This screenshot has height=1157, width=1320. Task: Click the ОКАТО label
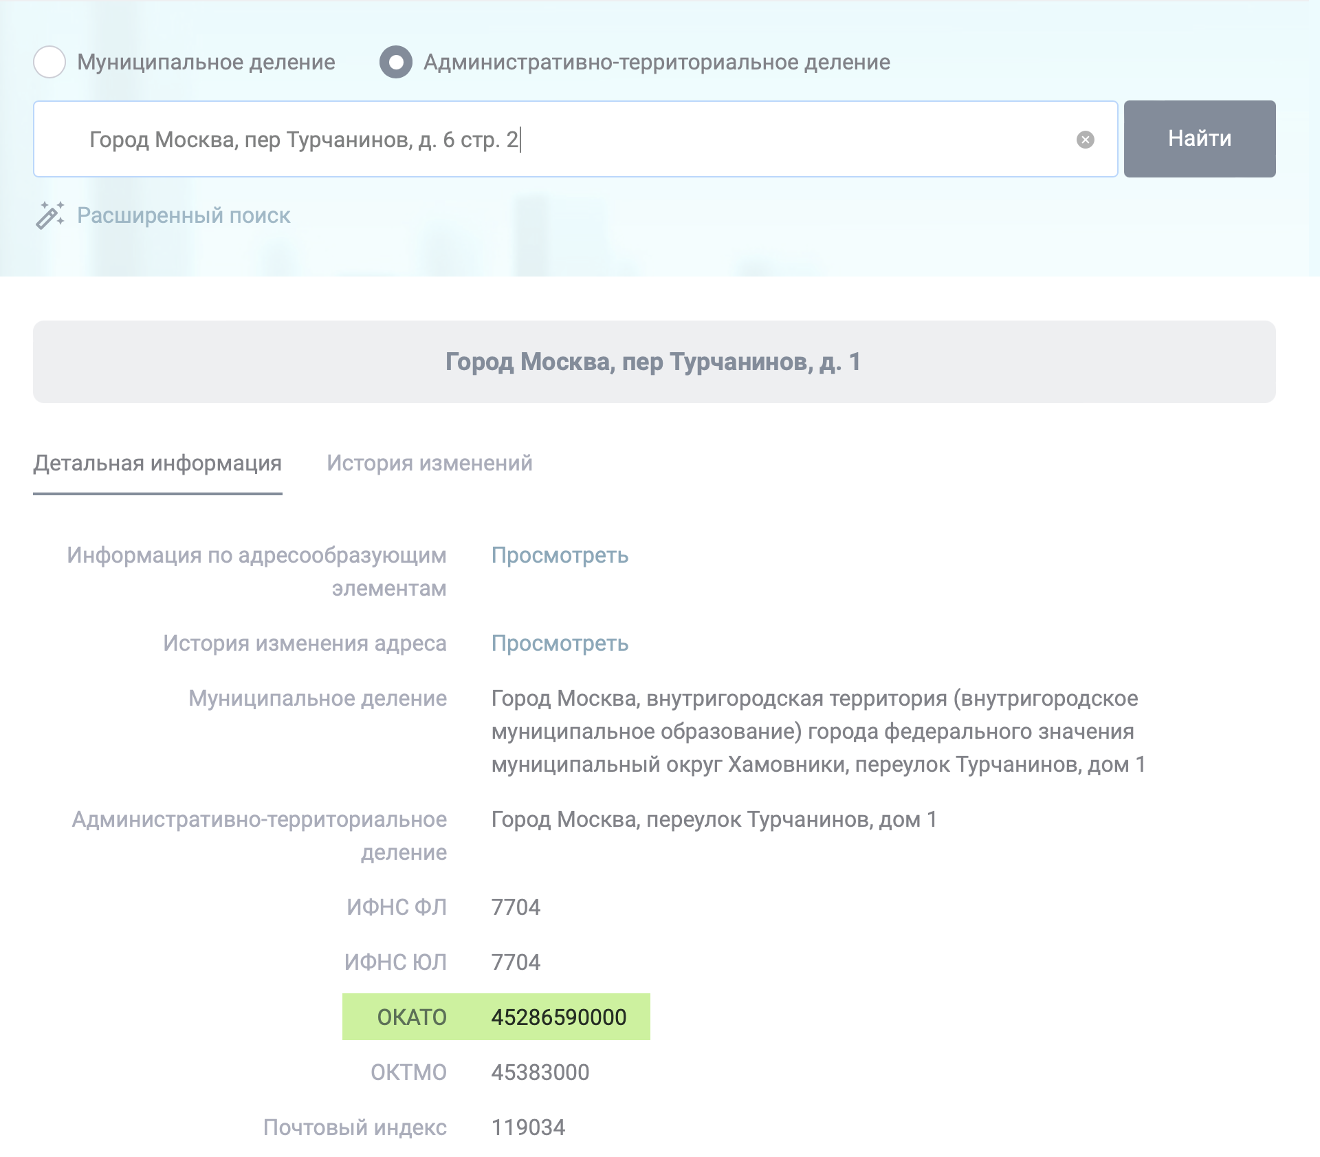412,1017
